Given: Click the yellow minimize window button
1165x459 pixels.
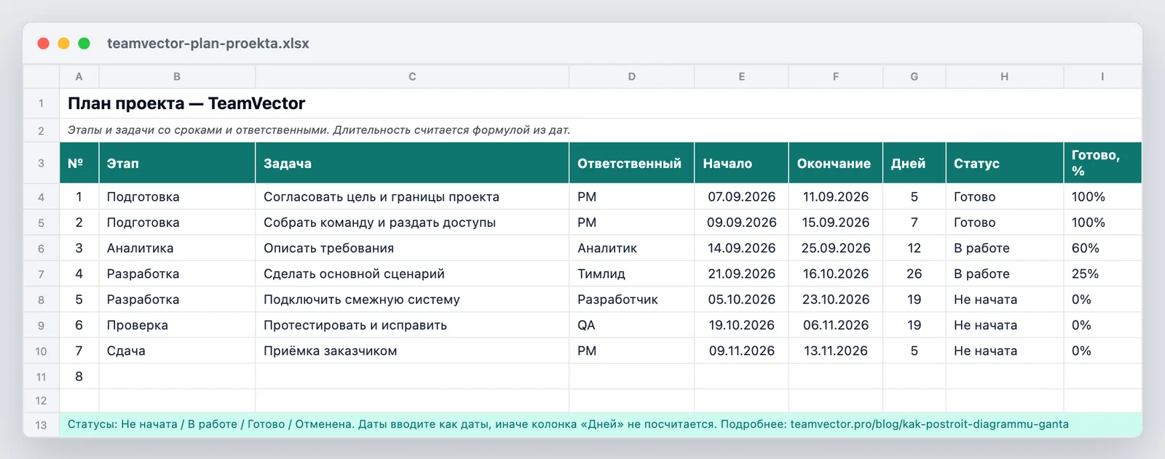Looking at the screenshot, I should 64,44.
